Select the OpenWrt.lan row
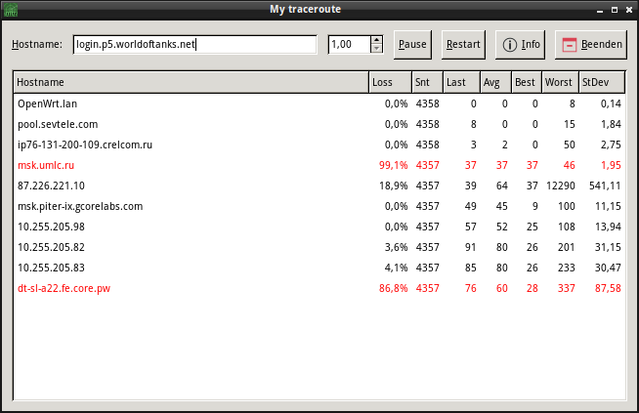This screenshot has width=639, height=413. pos(319,103)
